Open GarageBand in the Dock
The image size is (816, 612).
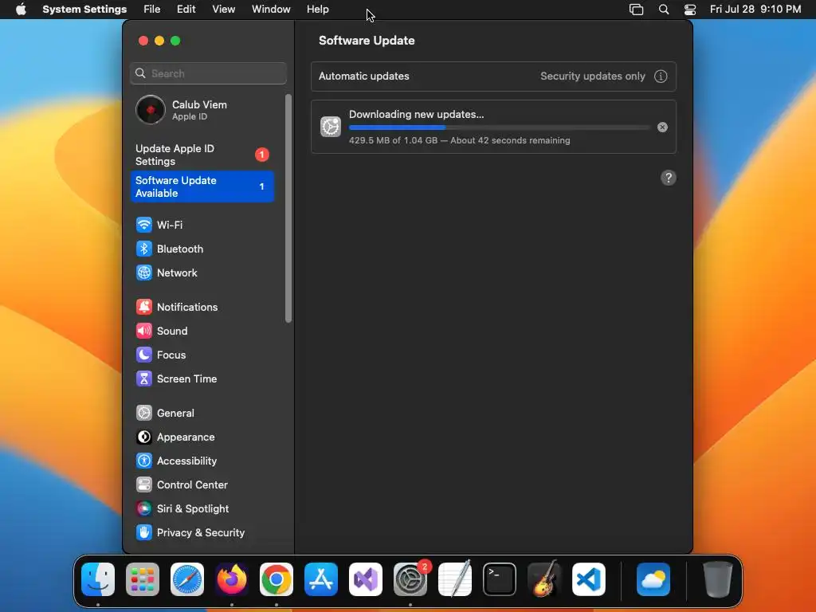pos(543,579)
